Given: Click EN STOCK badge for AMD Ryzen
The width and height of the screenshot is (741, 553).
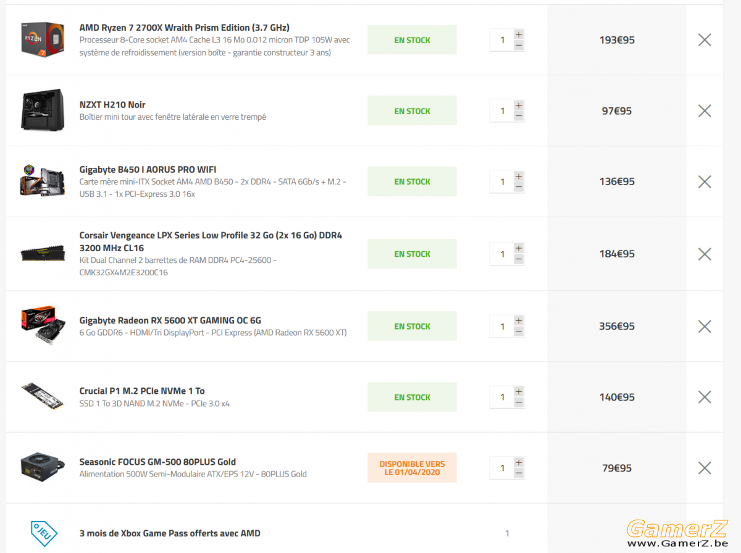Looking at the screenshot, I should coord(412,40).
